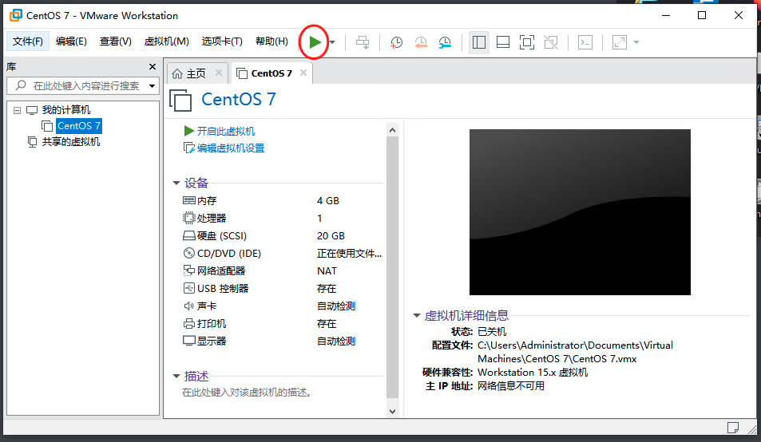
Task: Collapse the 设备 section
Action: [176, 184]
